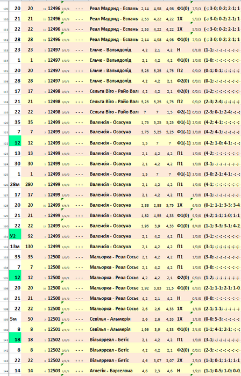Screen dimensions: 241x376
Task: Click 'Вільярреал - Бетіс' in row 141
Action: coord(109,339)
